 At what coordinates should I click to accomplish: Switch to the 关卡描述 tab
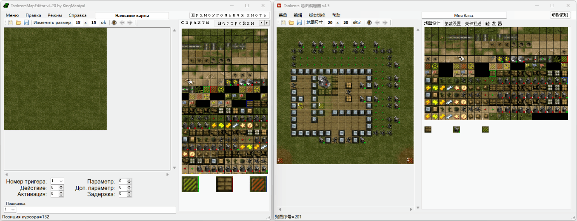click(473, 23)
